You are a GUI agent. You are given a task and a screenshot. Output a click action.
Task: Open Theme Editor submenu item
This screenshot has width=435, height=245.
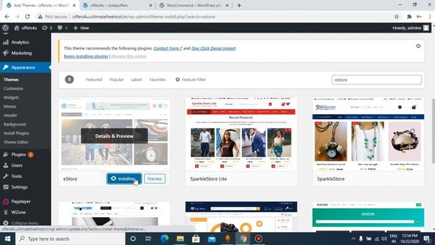(x=16, y=142)
